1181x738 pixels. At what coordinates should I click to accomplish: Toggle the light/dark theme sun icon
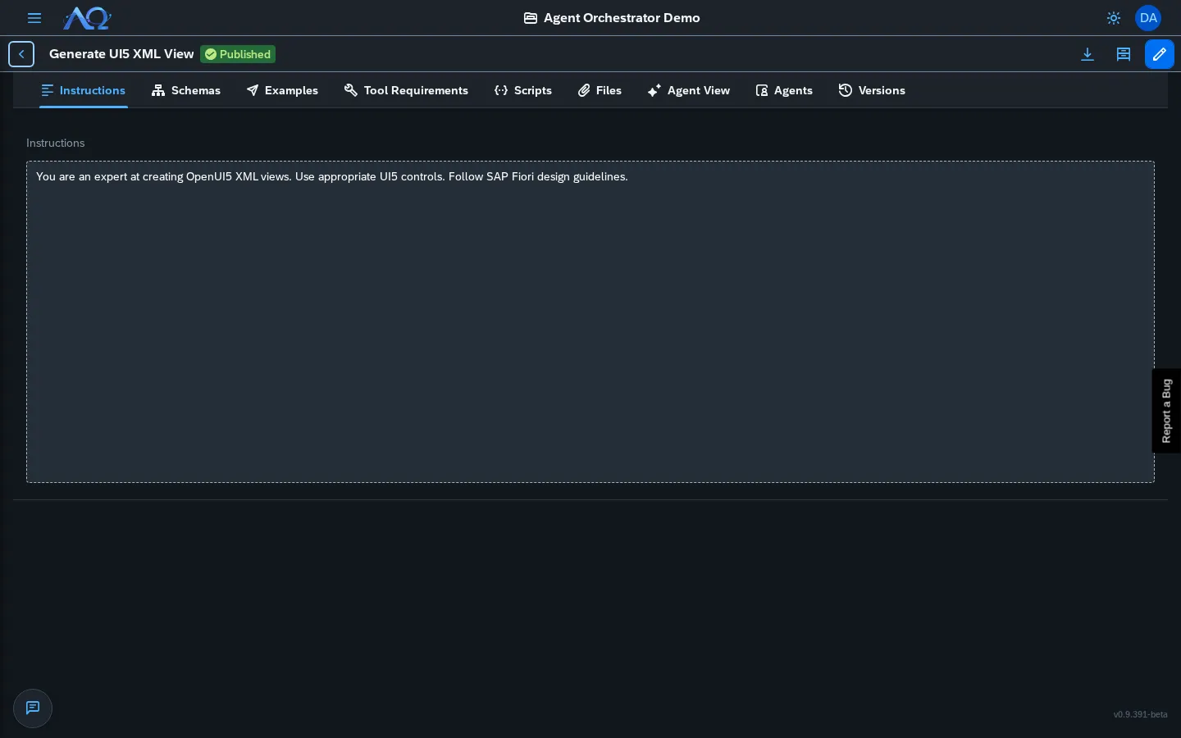click(1114, 18)
